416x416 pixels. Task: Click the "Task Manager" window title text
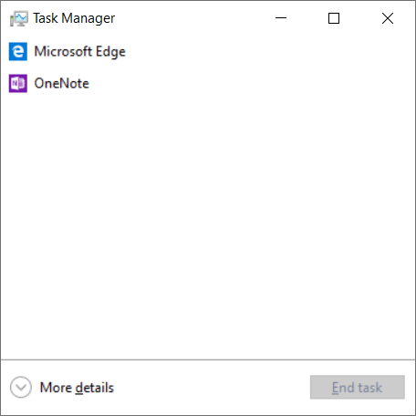(x=74, y=18)
